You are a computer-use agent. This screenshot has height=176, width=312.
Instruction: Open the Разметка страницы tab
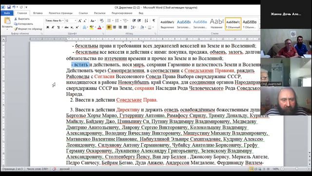pos(60,13)
